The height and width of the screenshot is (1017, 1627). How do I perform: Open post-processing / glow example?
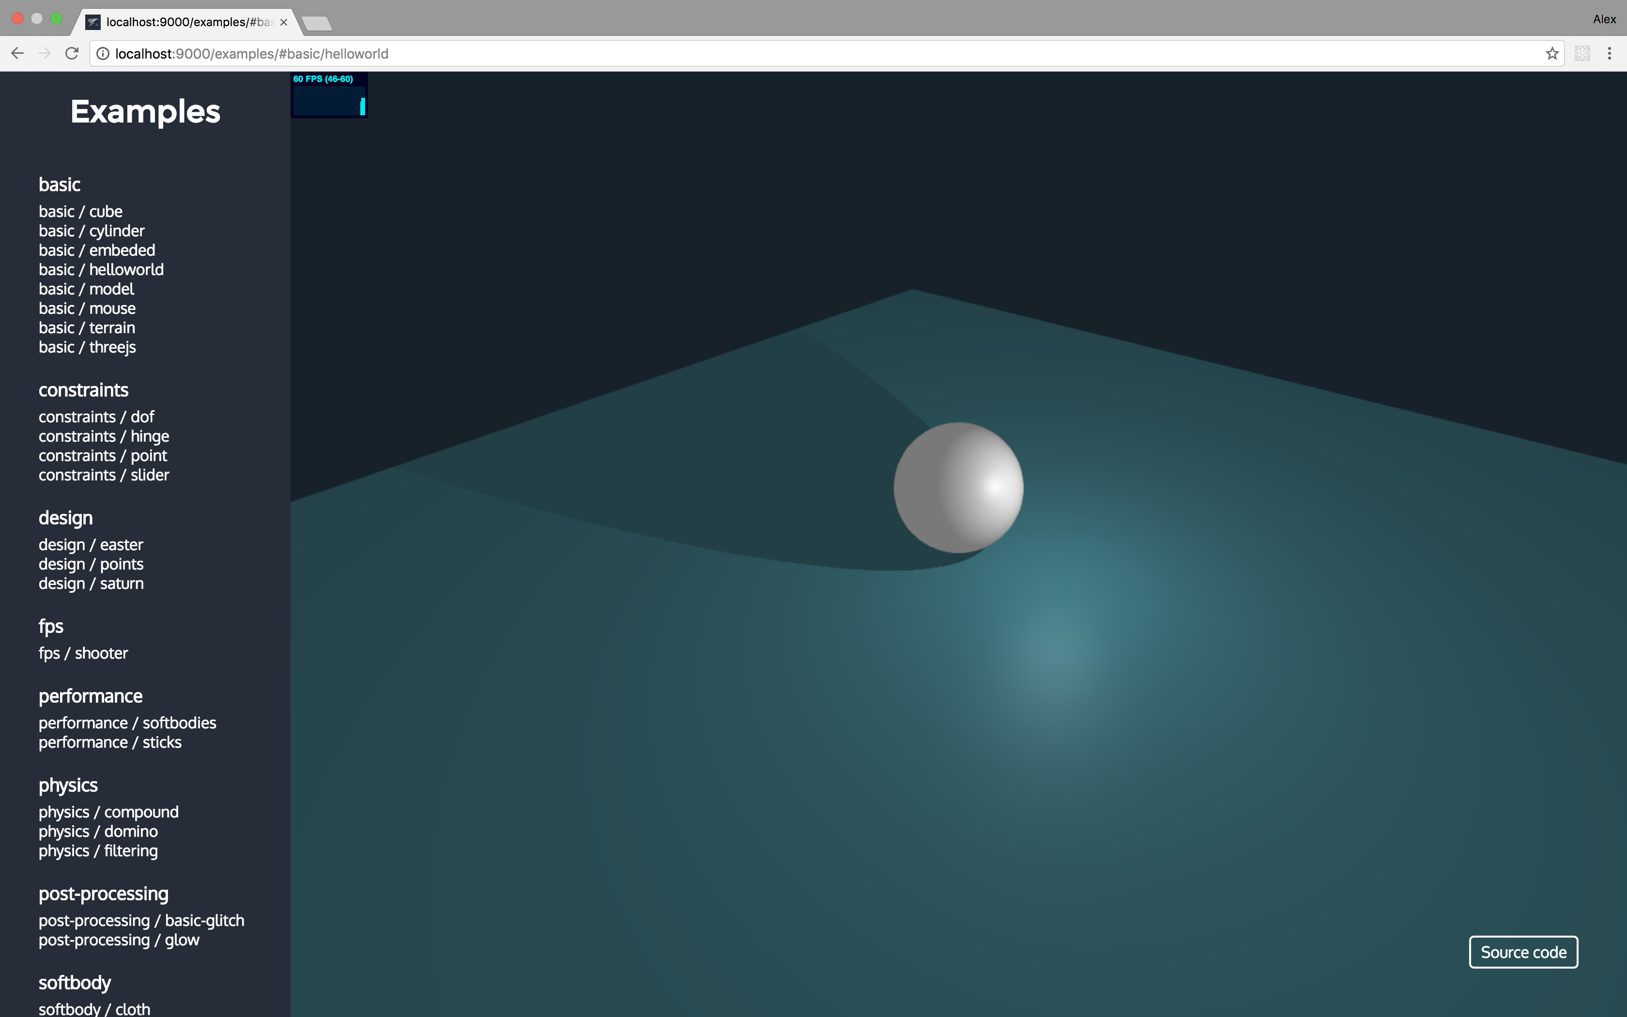119,940
